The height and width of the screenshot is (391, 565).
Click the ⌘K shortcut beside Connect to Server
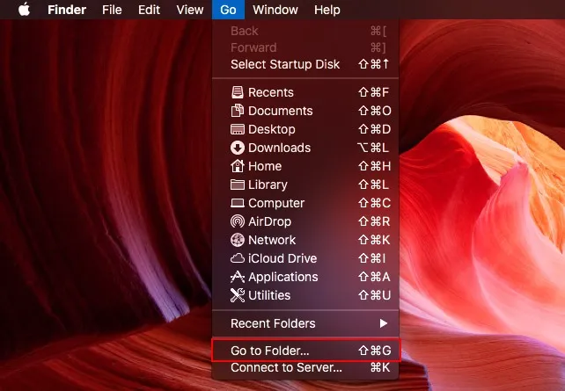380,367
